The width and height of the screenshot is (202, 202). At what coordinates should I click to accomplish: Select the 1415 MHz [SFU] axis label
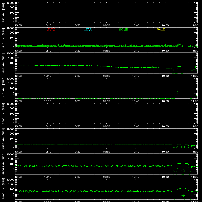3,88
